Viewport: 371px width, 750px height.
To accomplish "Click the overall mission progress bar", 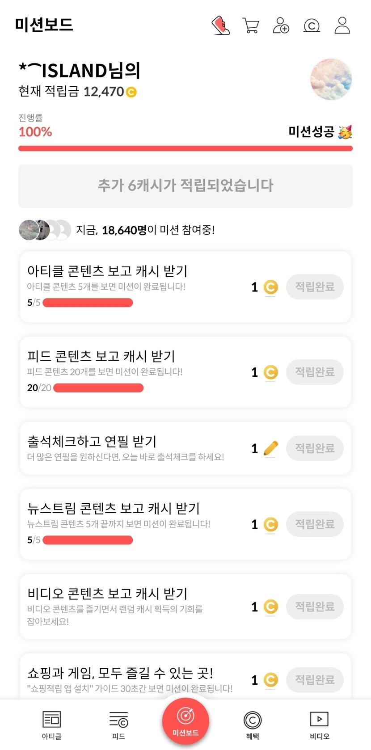I will pos(185,148).
